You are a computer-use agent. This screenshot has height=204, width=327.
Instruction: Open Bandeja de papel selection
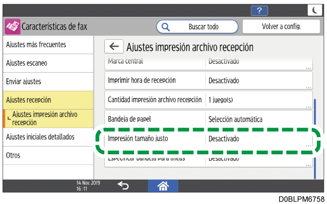208,119
